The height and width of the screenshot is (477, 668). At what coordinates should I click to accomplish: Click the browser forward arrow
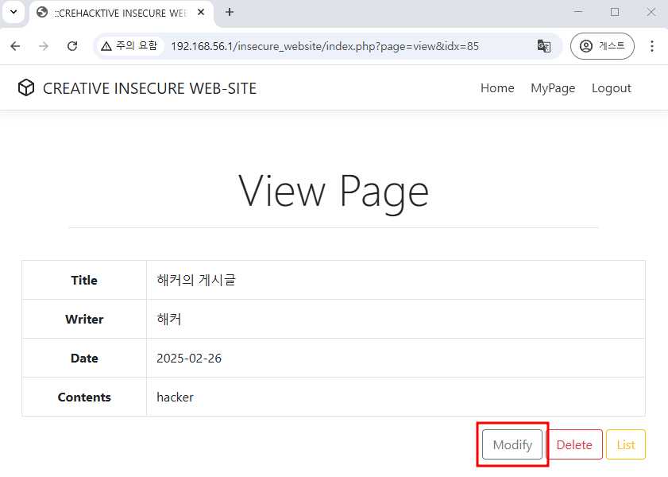point(44,46)
